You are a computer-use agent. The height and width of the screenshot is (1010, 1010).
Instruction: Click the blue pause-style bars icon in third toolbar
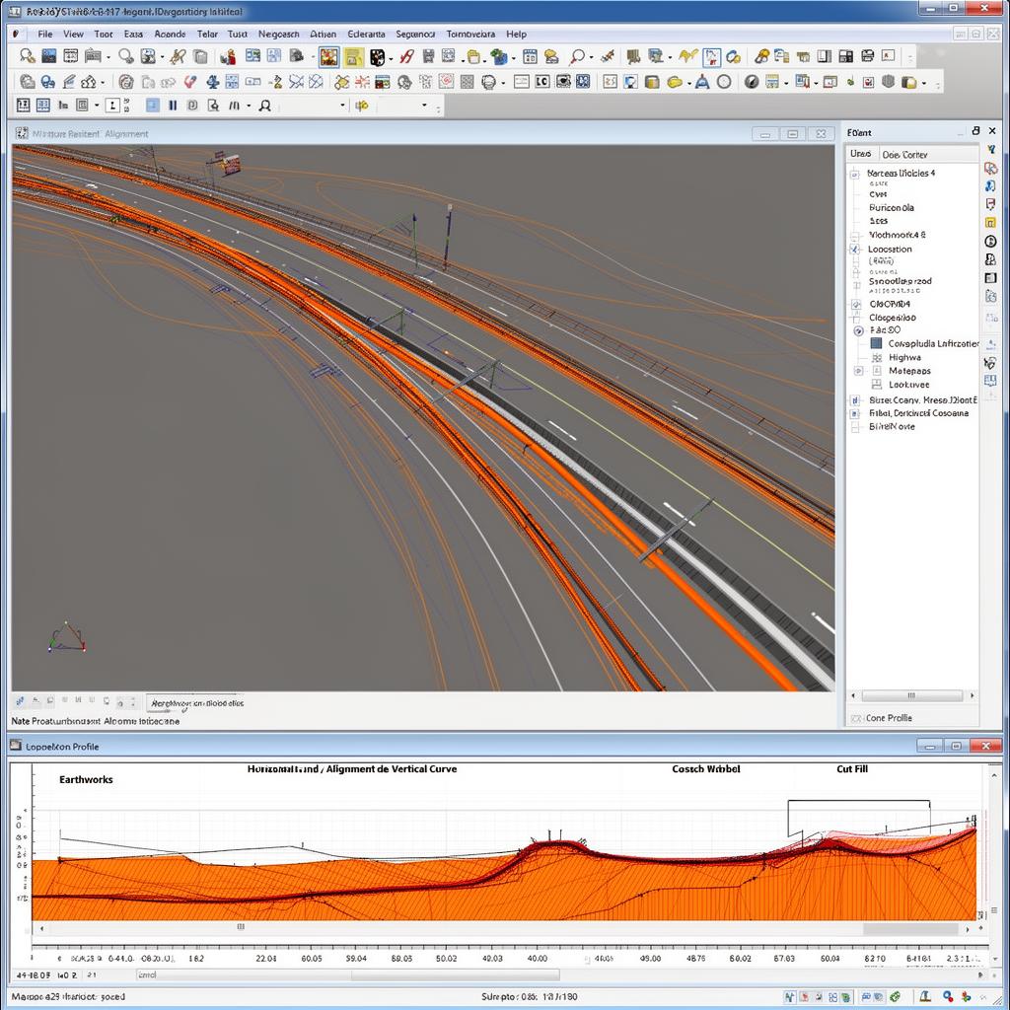[173, 105]
